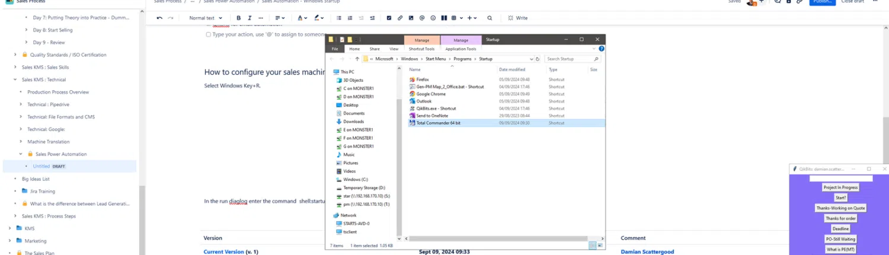The height and width of the screenshot is (255, 889).
Task: Click PO-Still Waiting in QikBits
Action: [840, 239]
